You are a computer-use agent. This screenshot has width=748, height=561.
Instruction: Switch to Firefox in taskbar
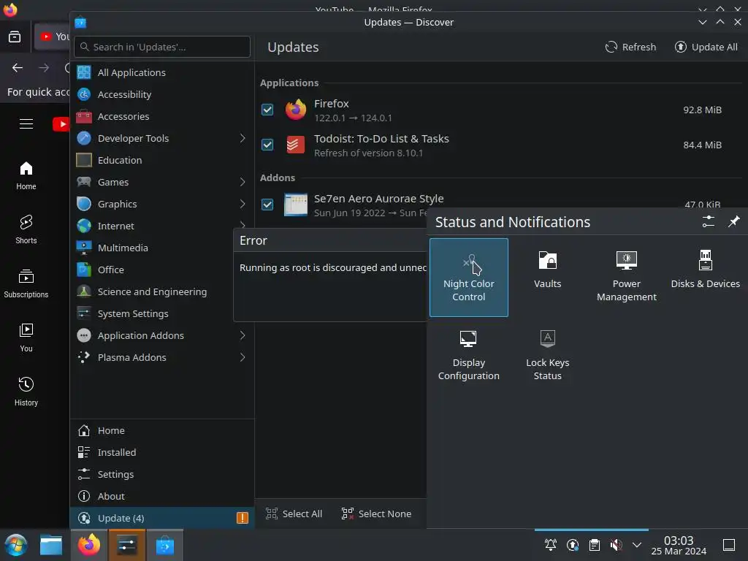(89, 545)
